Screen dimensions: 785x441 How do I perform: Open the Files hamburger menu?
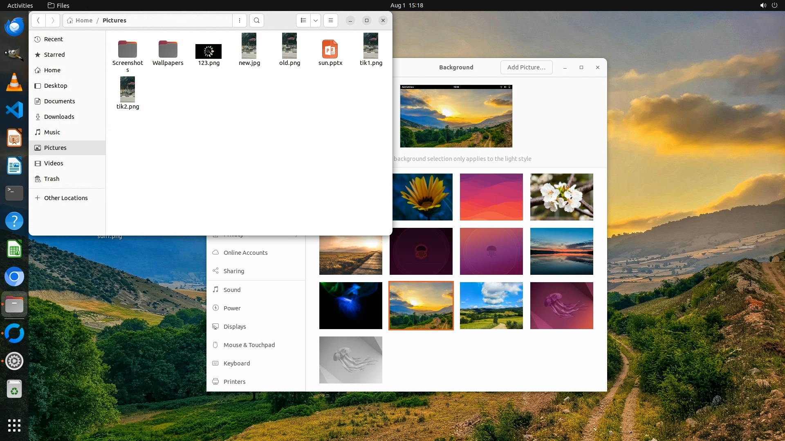pos(331,20)
